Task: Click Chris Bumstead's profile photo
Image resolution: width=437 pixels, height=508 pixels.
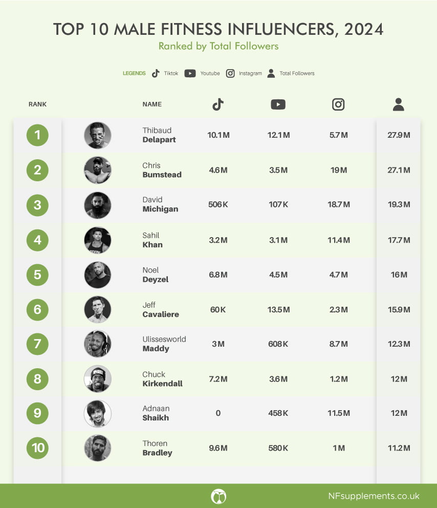Action: (x=97, y=170)
